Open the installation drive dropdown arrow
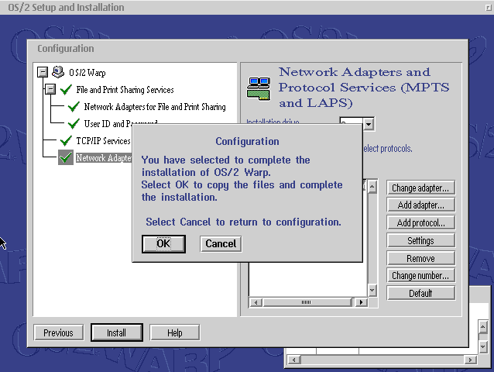494x372 pixels. tap(369, 124)
